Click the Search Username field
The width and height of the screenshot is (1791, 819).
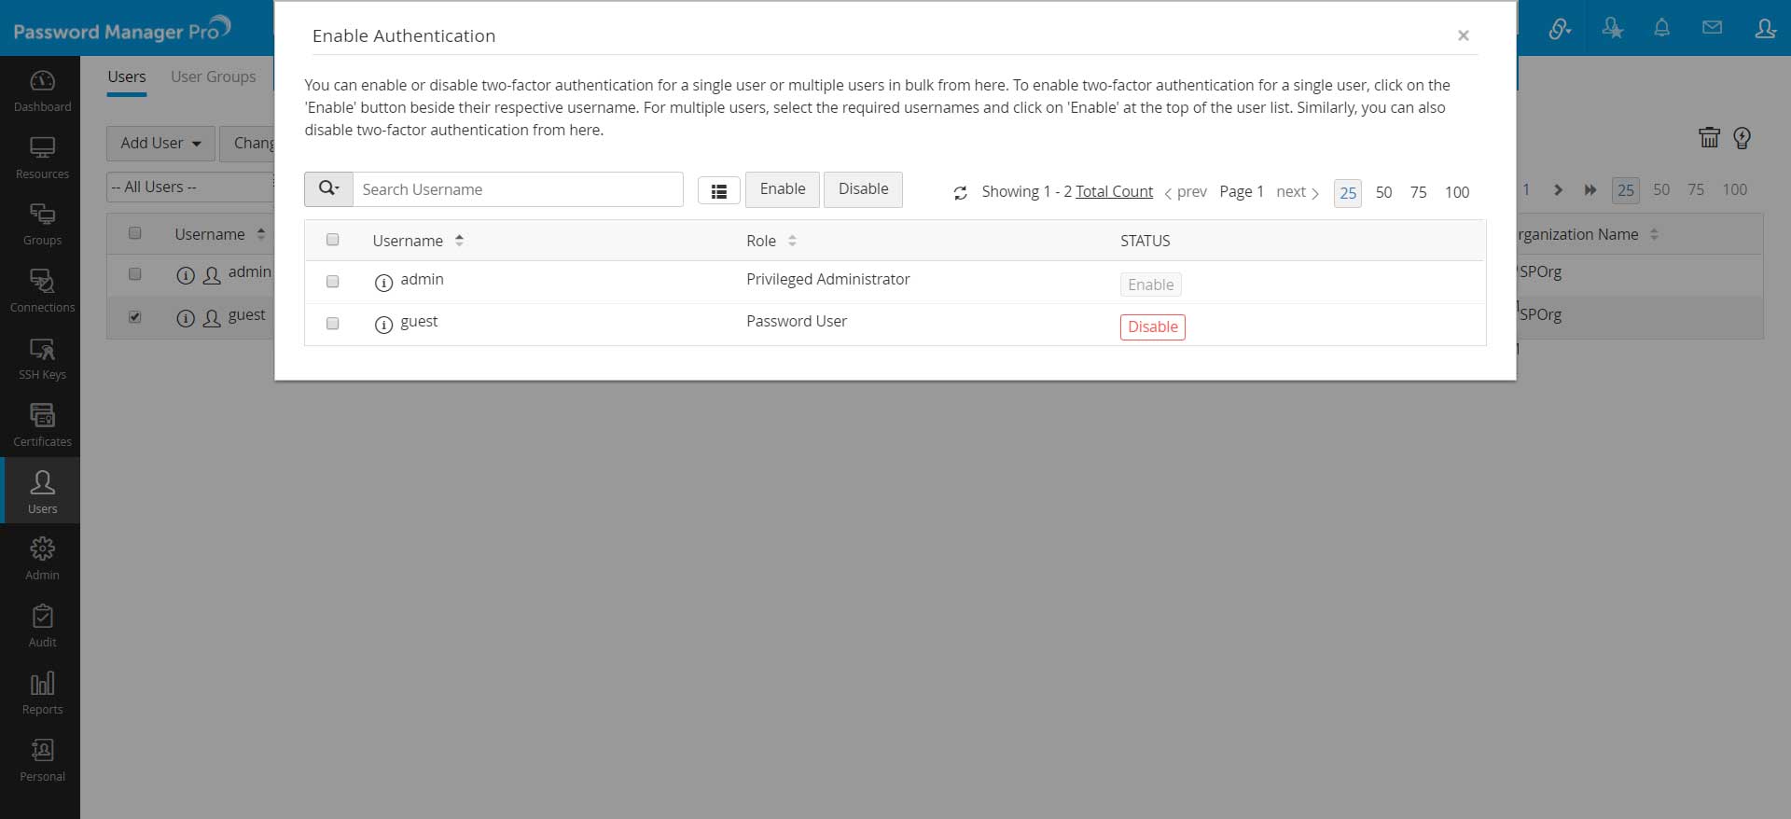pyautogui.click(x=518, y=189)
